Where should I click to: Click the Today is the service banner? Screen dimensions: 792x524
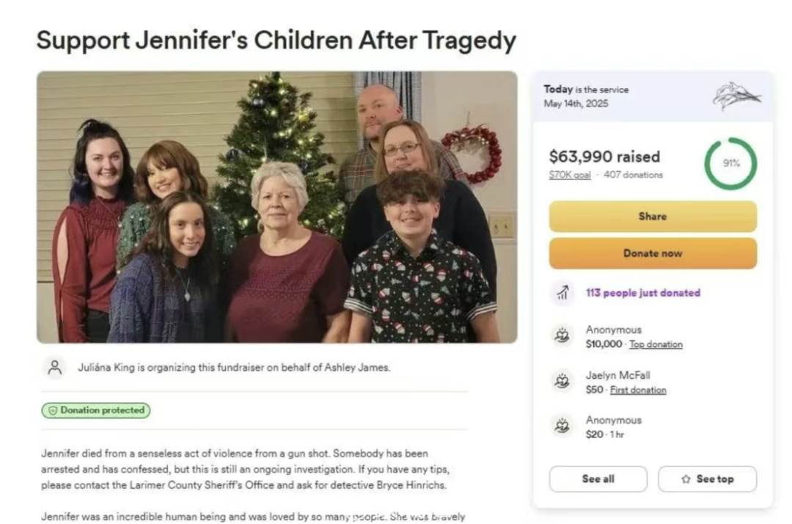[x=653, y=97]
